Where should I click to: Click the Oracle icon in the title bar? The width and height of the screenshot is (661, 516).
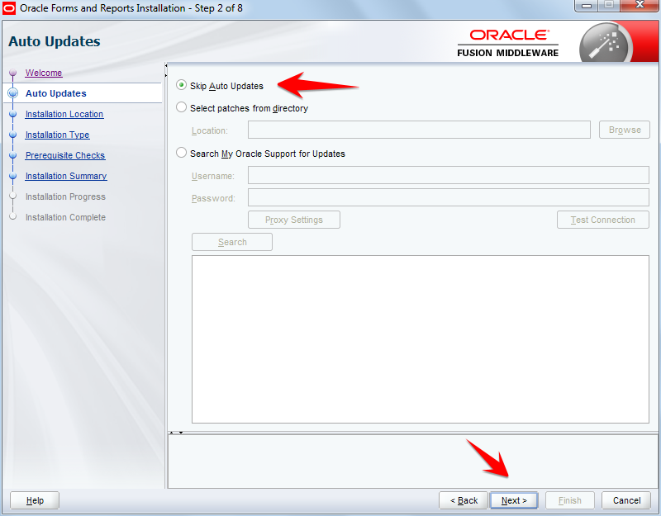tap(9, 8)
